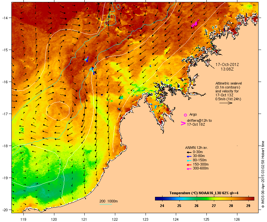Click the magenta Argo circle symbol
This screenshot has height=222, width=267.
coord(186,115)
